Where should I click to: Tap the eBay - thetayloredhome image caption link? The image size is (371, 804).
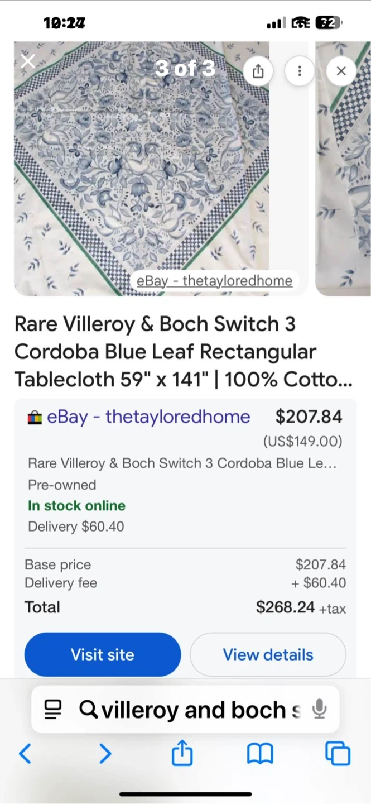click(214, 280)
